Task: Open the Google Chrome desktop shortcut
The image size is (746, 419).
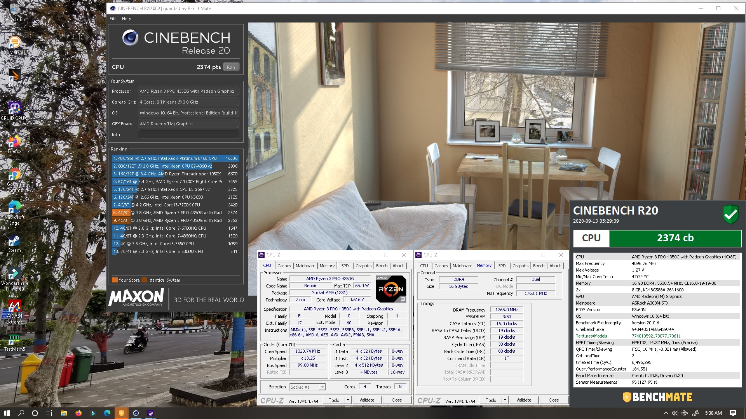Action: click(x=14, y=180)
